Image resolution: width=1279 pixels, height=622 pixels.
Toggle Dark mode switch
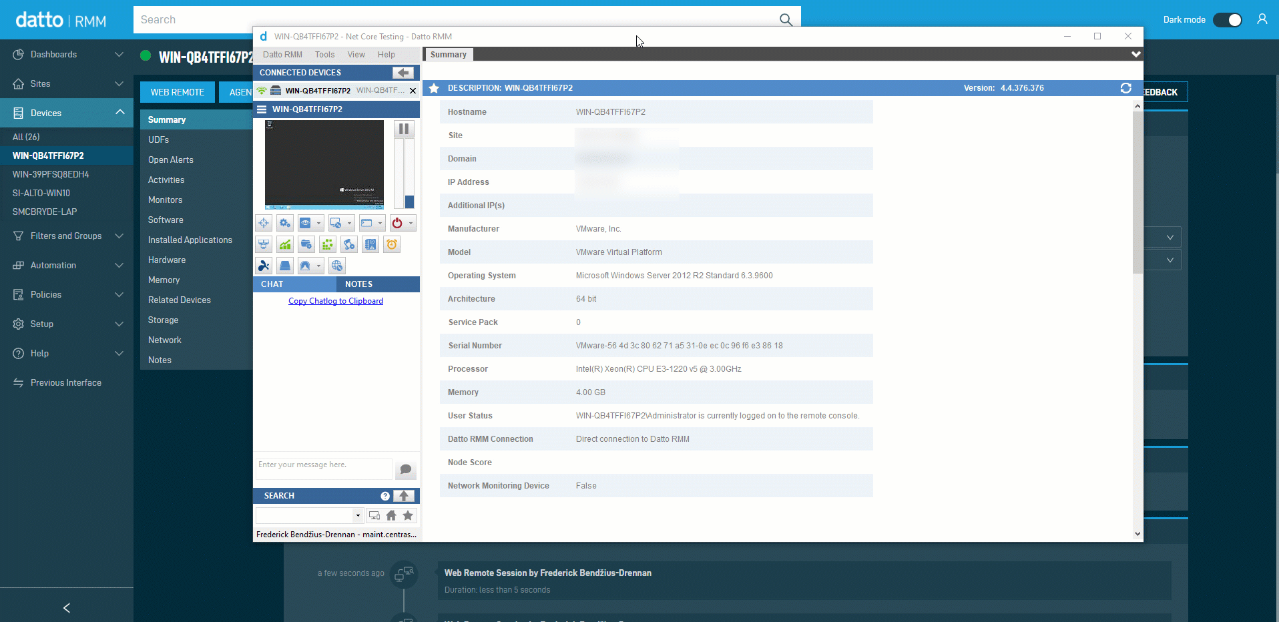pyautogui.click(x=1228, y=20)
